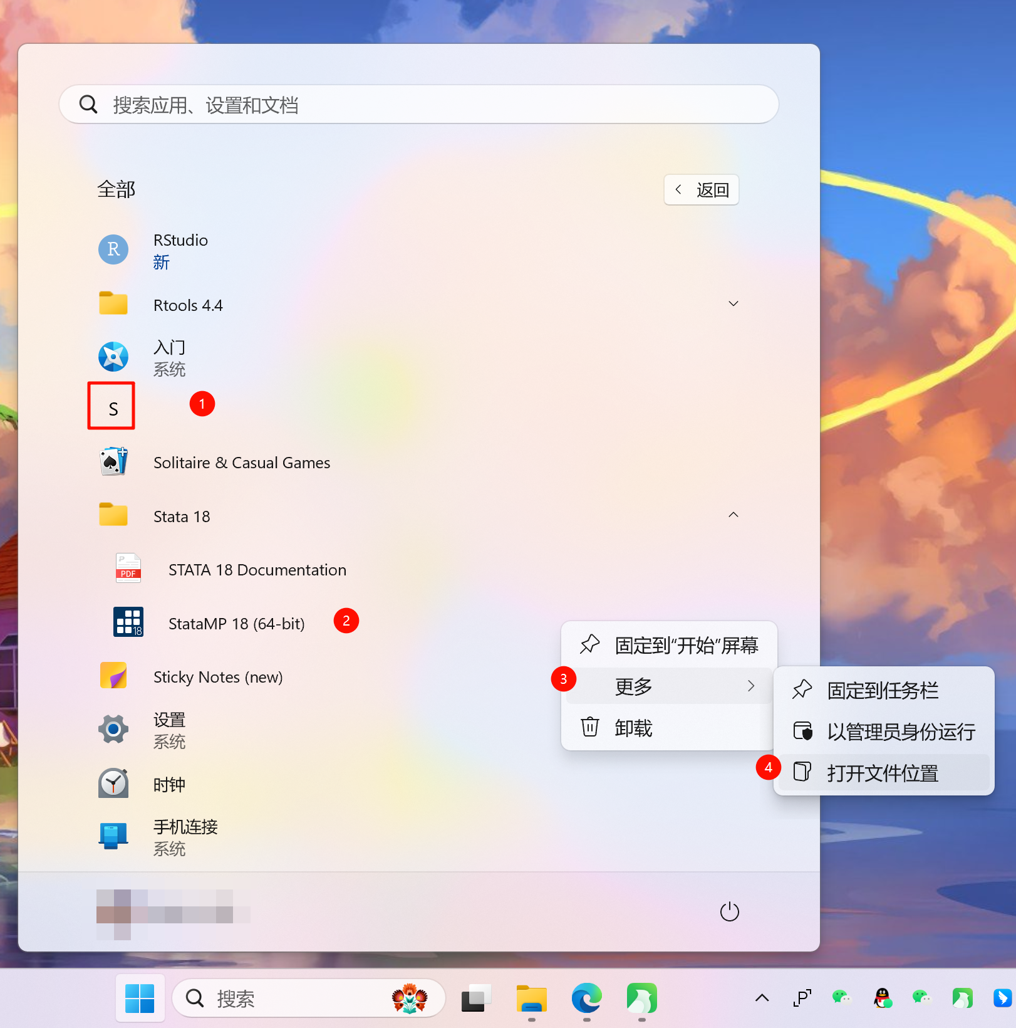Open the 手机连接 phone link icon
Screen dimensions: 1016x1028
pyautogui.click(x=113, y=836)
